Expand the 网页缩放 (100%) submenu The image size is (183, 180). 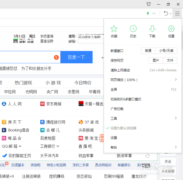(x=143, y=80)
